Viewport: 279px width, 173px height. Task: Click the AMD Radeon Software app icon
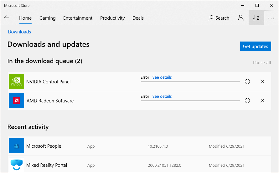[17, 101]
